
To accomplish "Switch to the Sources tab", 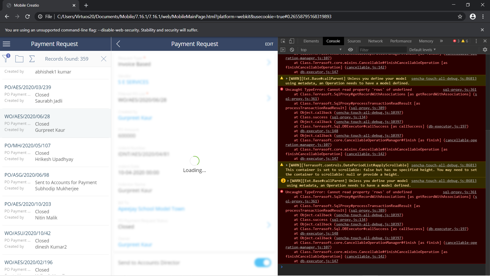I will (x=354, y=41).
